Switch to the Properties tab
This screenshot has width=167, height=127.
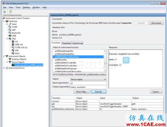click(66, 43)
